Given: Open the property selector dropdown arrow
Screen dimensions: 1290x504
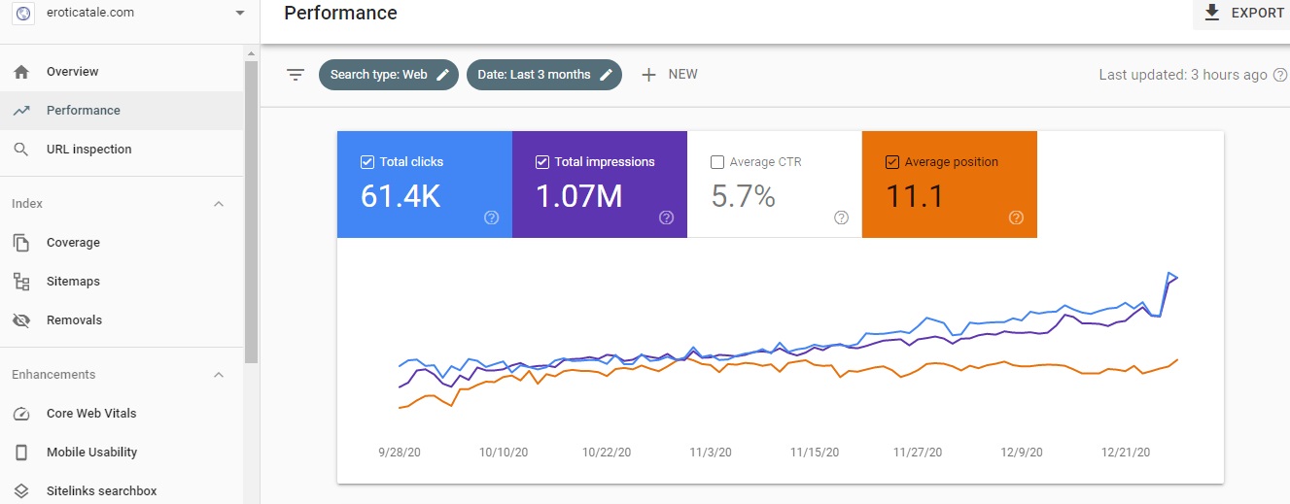Looking at the screenshot, I should point(240,14).
